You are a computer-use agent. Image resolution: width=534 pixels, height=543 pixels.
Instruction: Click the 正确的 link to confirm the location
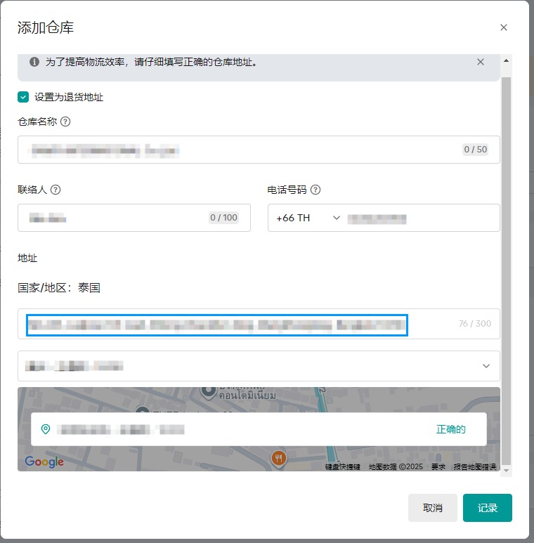(x=450, y=429)
